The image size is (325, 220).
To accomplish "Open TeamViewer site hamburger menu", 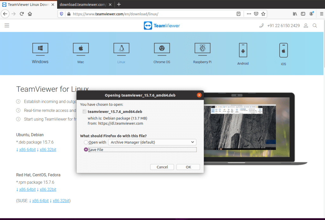I will (7, 25).
